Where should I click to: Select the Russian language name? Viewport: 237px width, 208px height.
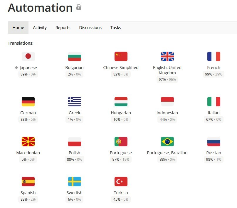[214, 153]
